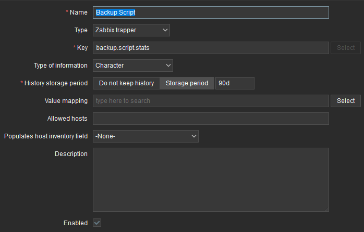364x232 pixels.
Task: Focus the Name field containing Backup Script
Action: pos(211,12)
